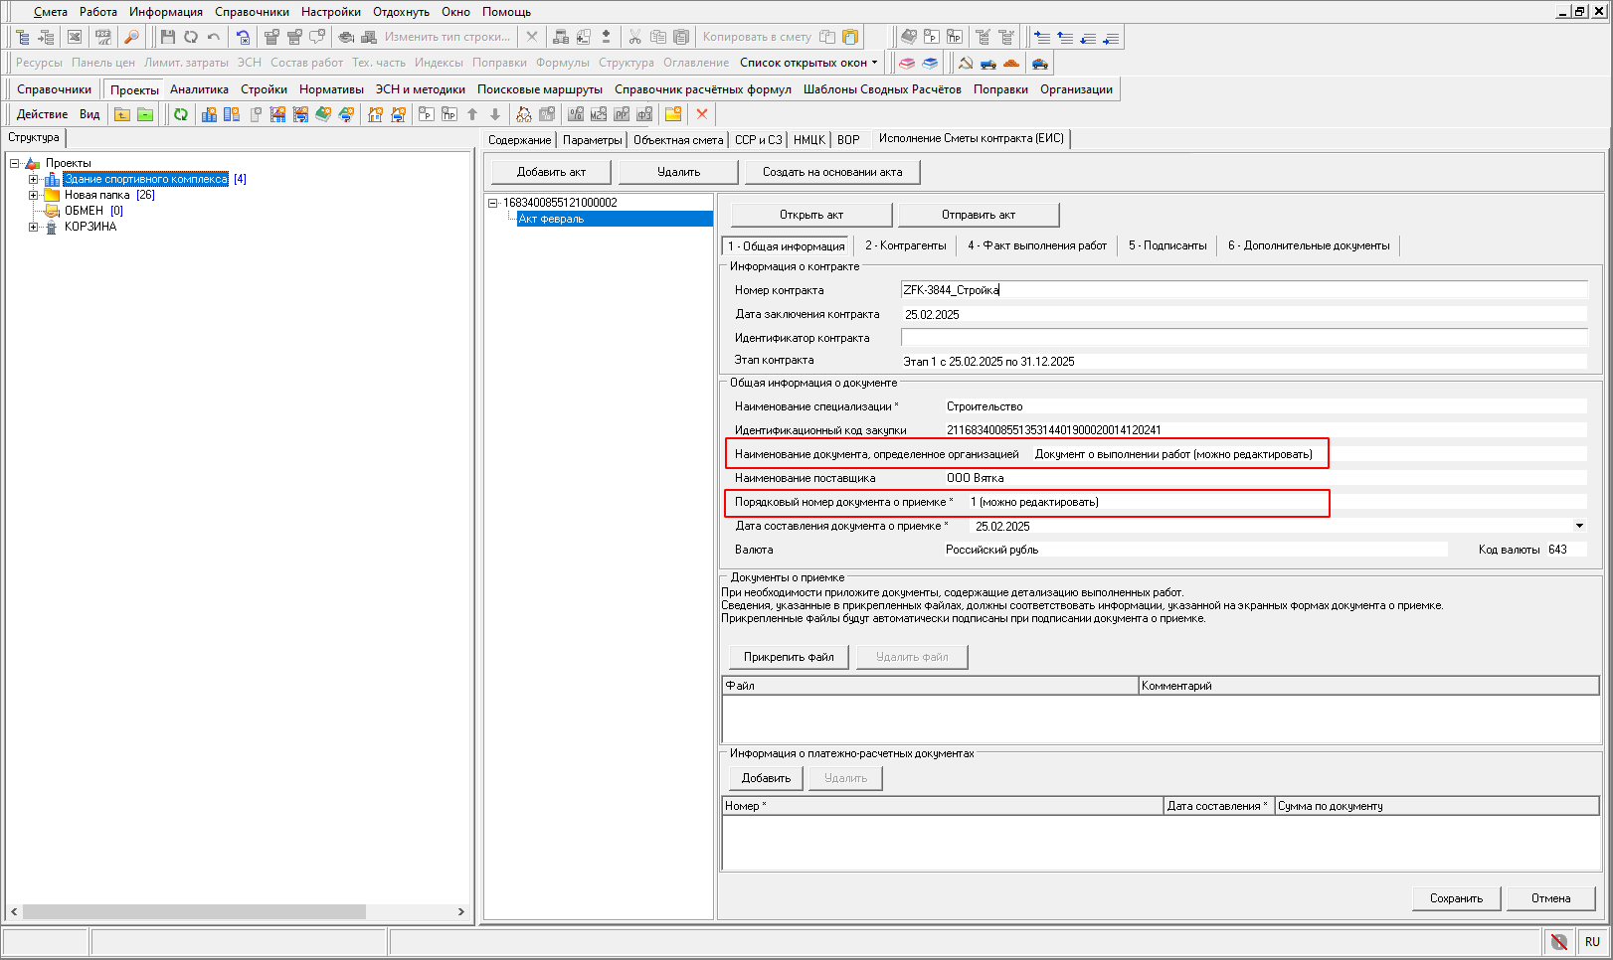Click the orange bricks materials icon
The image size is (1613, 960).
click(1011, 63)
